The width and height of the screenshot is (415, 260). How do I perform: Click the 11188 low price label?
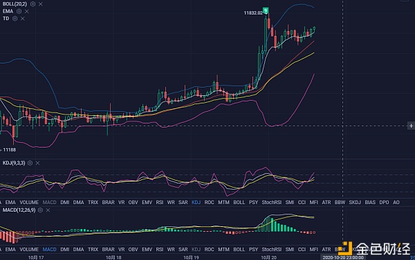[10, 150]
